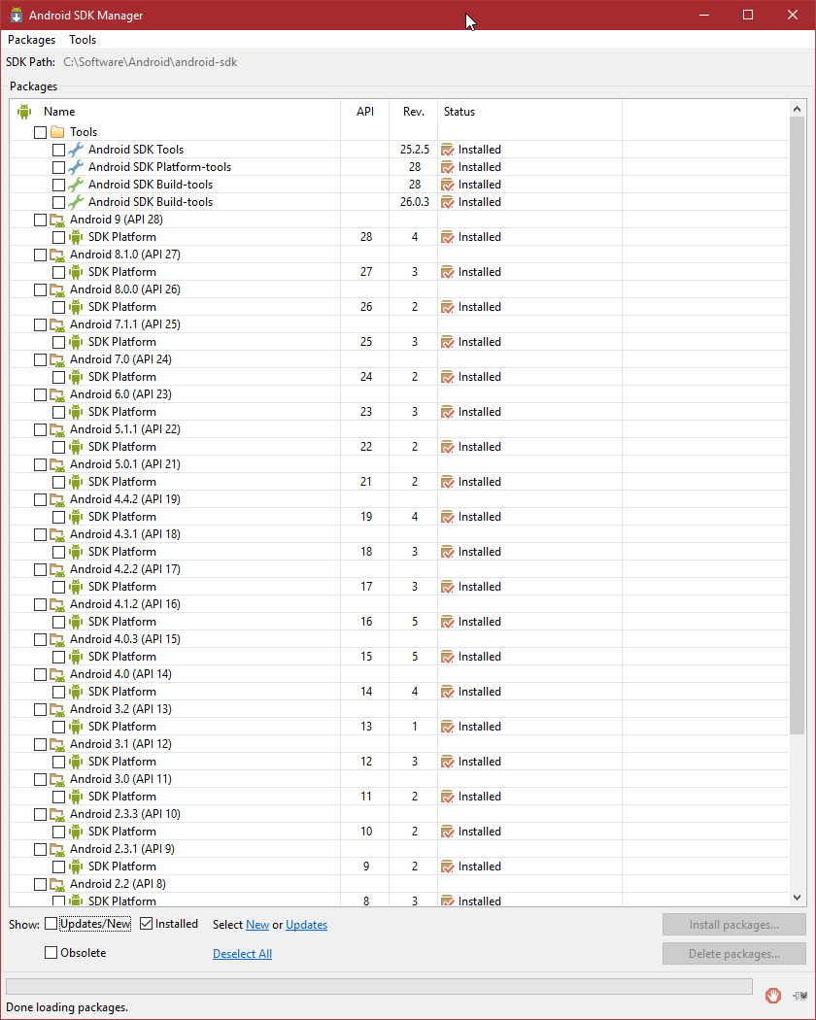Click the Install packages button
This screenshot has width=816, height=1020.
(x=733, y=924)
